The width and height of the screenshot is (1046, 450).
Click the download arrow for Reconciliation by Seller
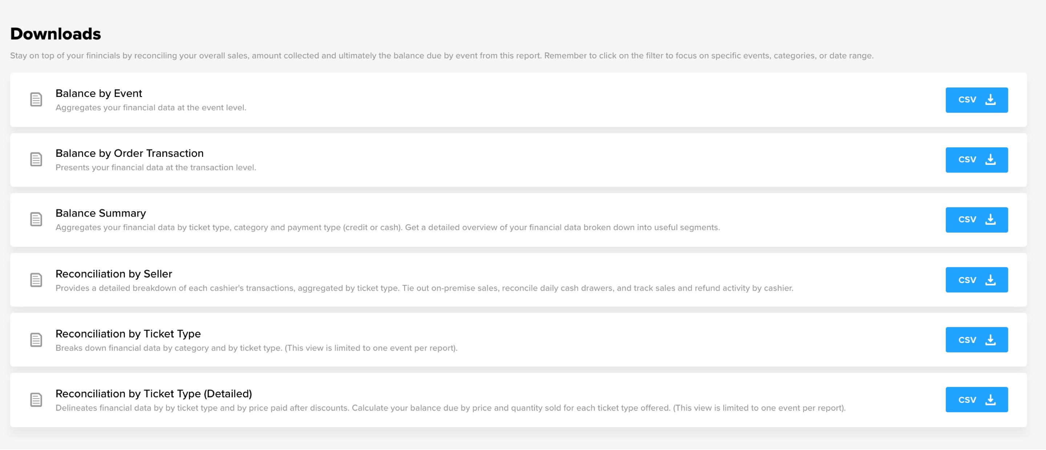tap(990, 280)
